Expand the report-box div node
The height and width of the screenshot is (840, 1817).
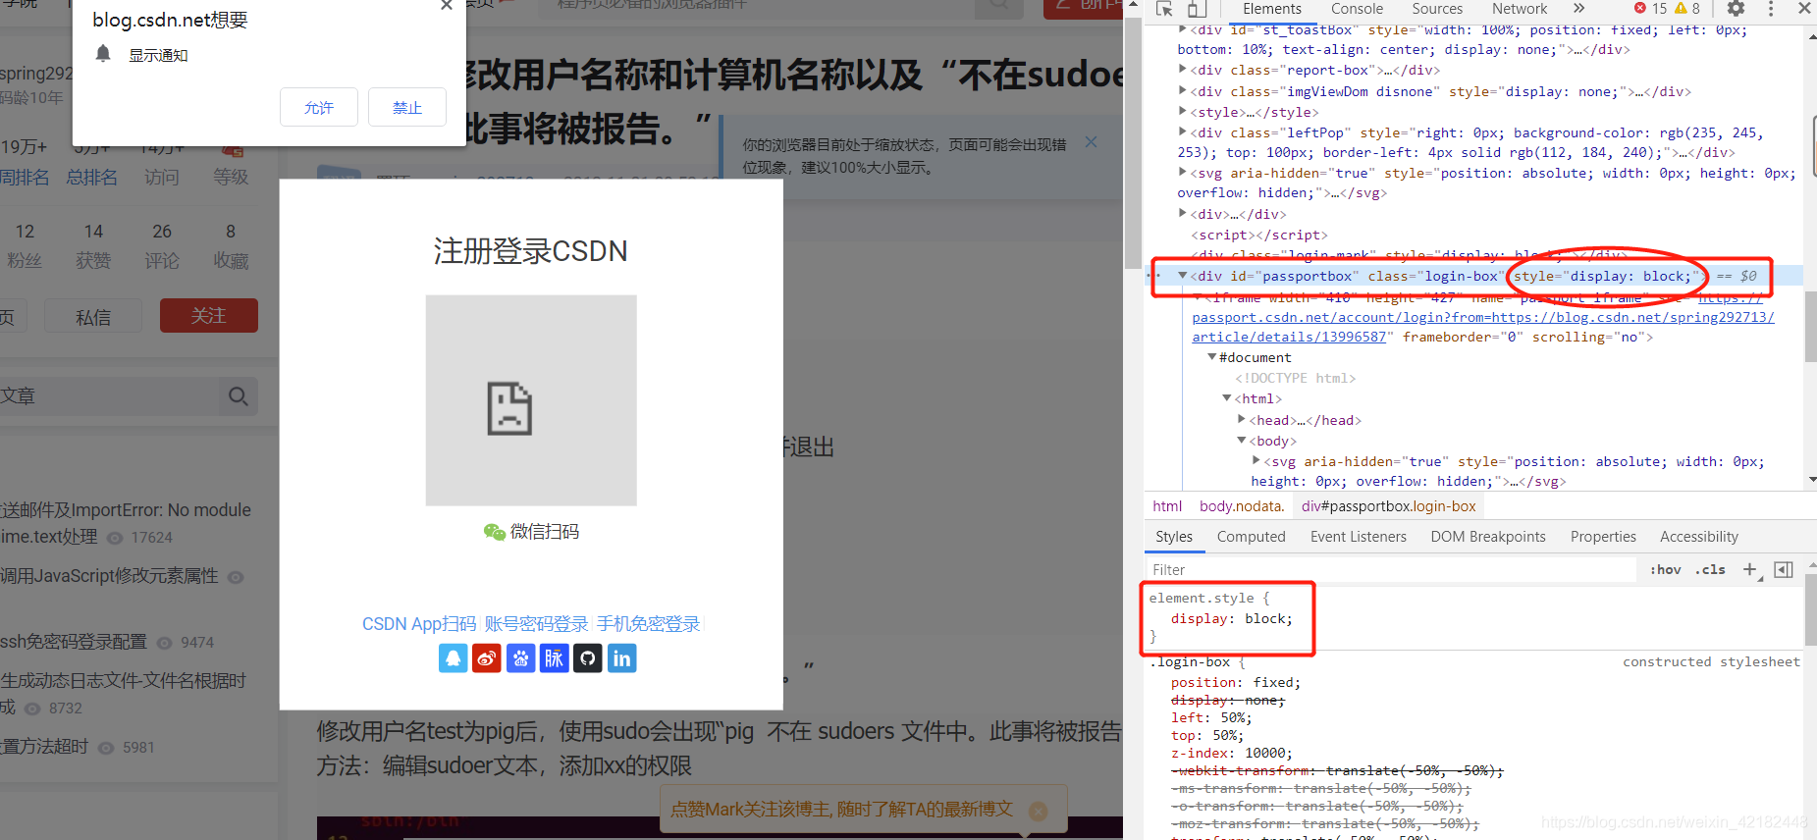1182,70
